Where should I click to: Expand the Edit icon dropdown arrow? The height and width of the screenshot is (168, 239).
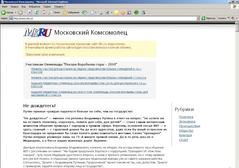[112, 12]
